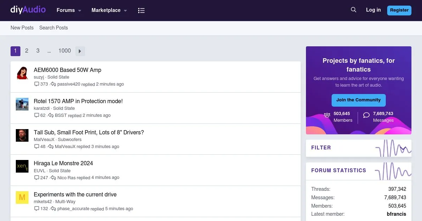The height and width of the screenshot is (221, 422).
Task: Open thread AEM6000 Based 50W Amp
Action: pyautogui.click(x=68, y=70)
